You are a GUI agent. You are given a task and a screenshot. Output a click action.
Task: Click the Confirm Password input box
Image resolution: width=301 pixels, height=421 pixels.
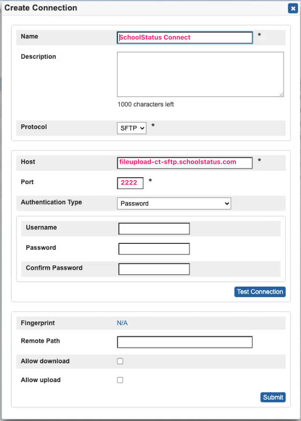(154, 269)
